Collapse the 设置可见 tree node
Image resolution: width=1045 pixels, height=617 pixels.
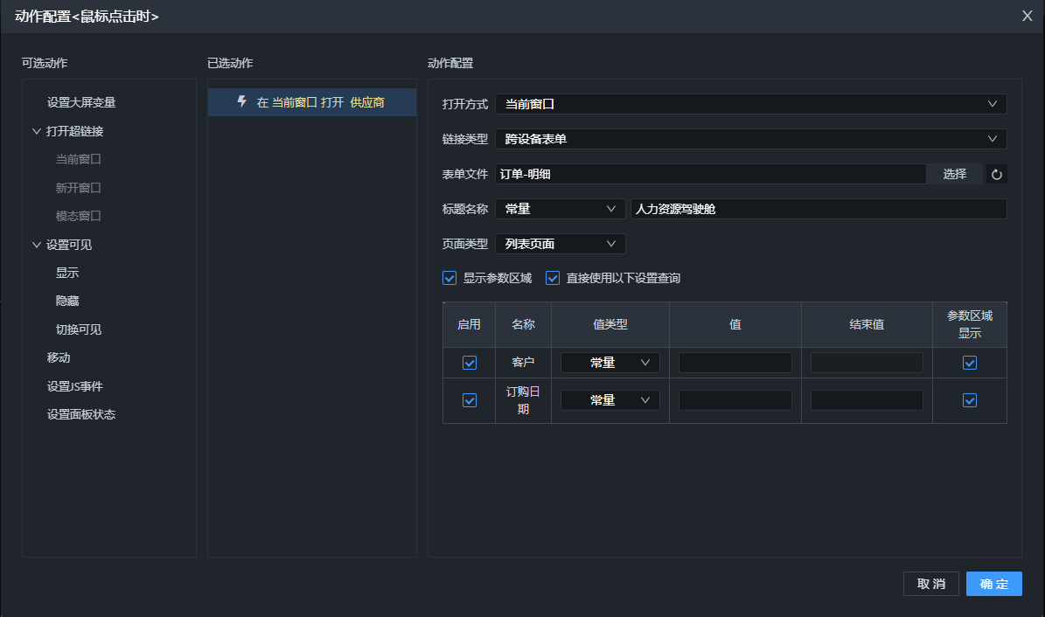[x=36, y=245]
